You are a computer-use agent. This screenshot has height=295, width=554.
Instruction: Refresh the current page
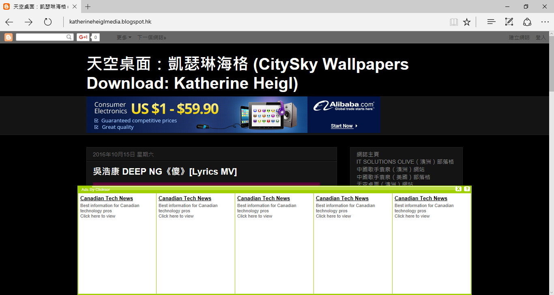[47, 22]
